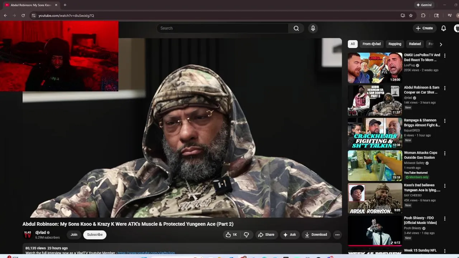459x258 pixels.
Task: Open options menu for Pooh Shiesty video
Action: [x=445, y=219]
